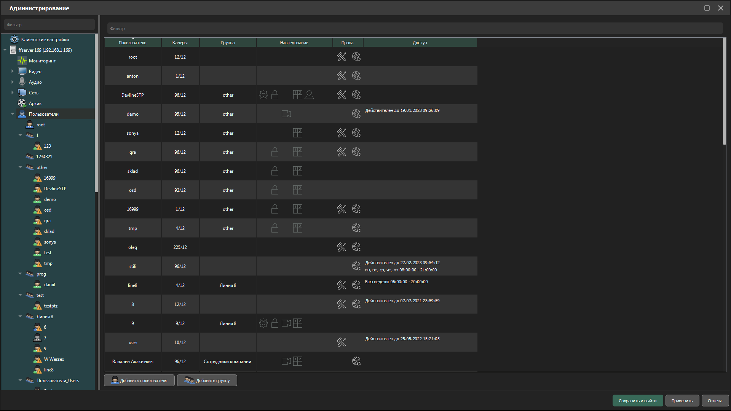Click the user table vertical scrollbar
This screenshot has width=731, height=411.
pyautogui.click(x=724, y=91)
